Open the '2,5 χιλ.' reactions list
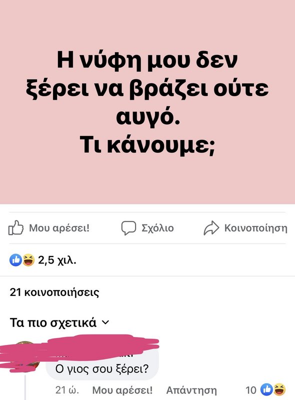This screenshot has height=400, width=295. [57, 260]
